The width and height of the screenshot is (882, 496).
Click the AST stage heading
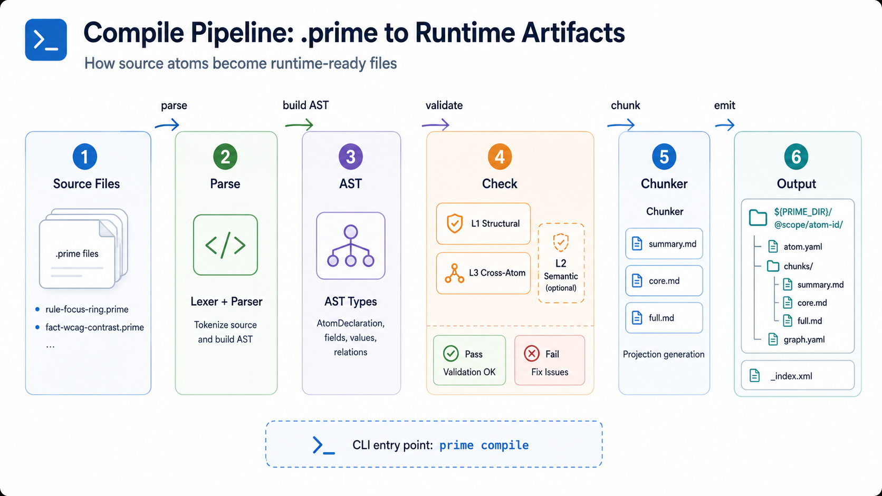(351, 184)
